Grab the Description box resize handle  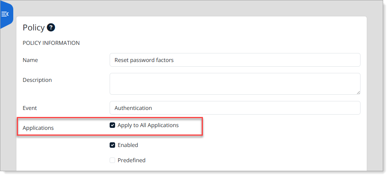pyautogui.click(x=358, y=92)
